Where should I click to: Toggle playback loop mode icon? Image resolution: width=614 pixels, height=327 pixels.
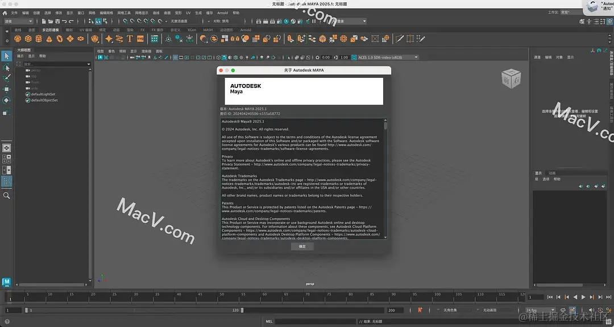coord(563,310)
